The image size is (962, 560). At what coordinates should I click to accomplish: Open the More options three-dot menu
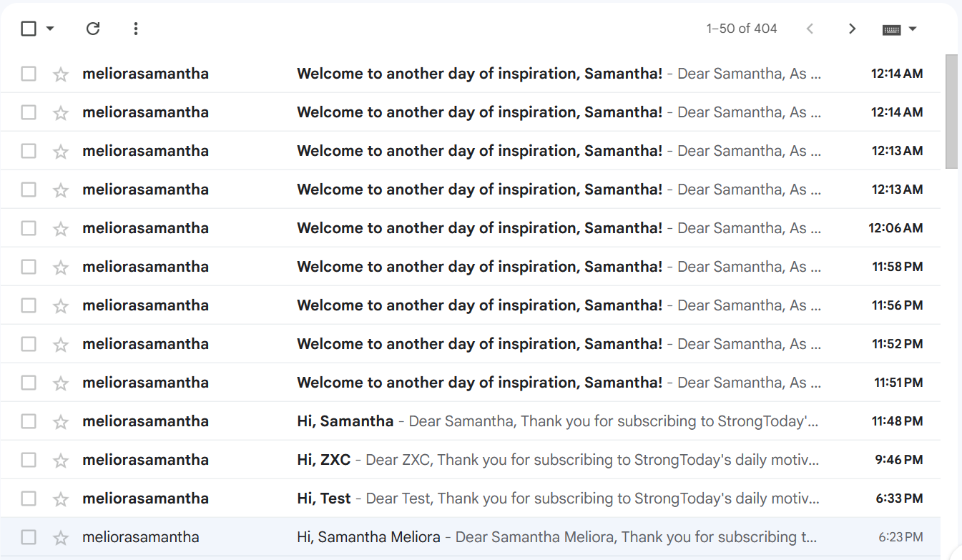click(x=136, y=29)
